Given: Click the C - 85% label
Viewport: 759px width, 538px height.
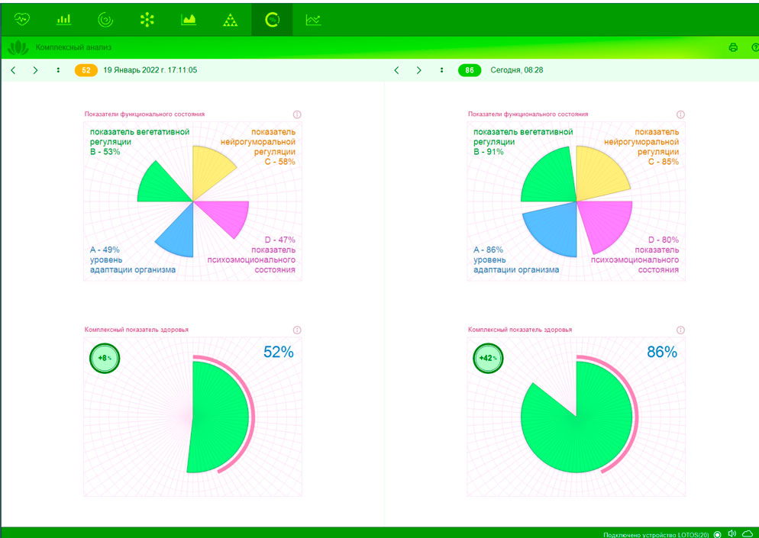Looking at the screenshot, I should tap(663, 162).
